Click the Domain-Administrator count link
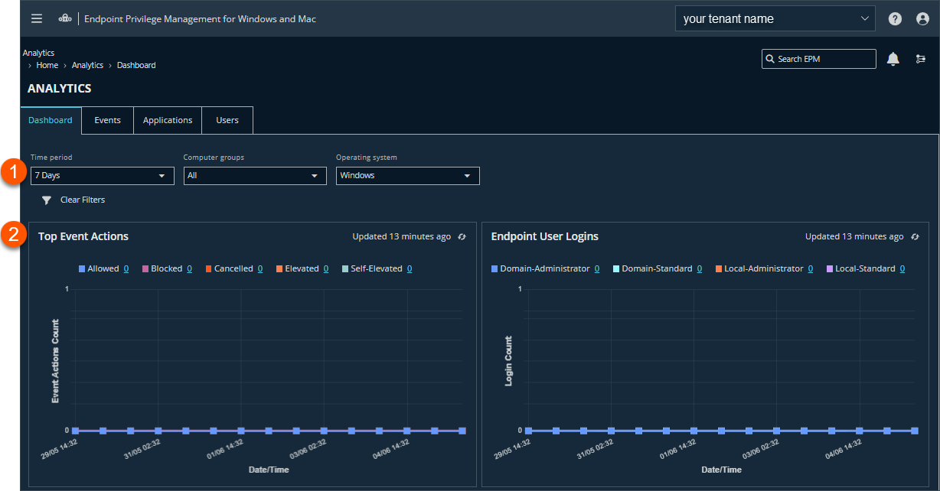 click(597, 268)
